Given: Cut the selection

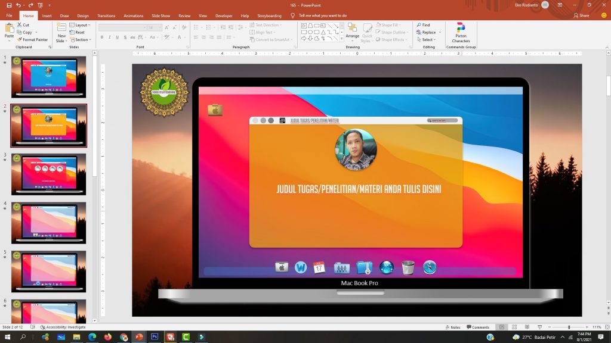Looking at the screenshot, I should pos(23,25).
